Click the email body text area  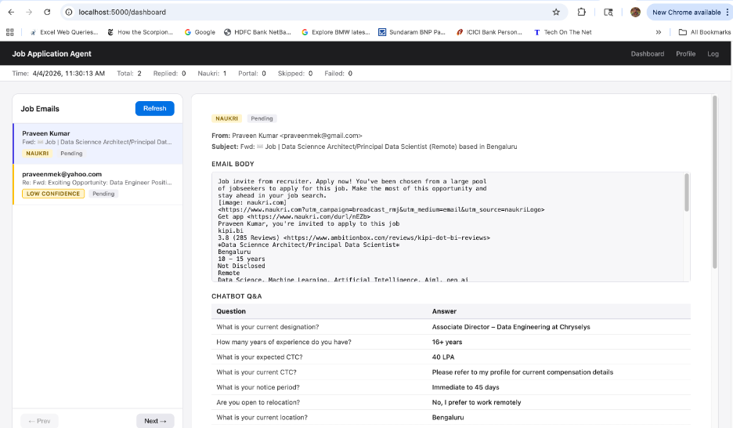[x=447, y=227]
